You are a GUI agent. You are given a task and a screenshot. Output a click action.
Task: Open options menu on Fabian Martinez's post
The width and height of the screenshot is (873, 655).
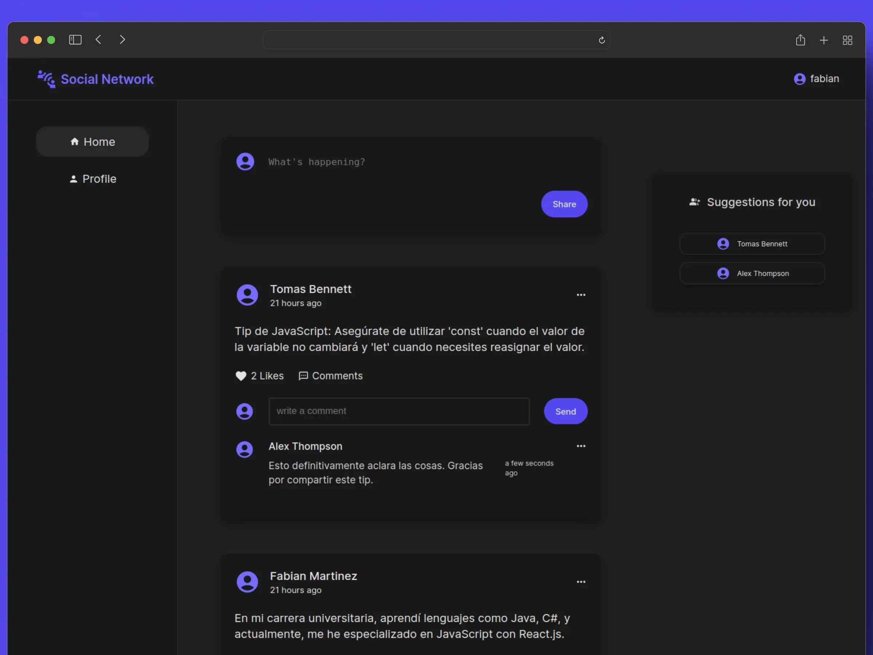581,582
